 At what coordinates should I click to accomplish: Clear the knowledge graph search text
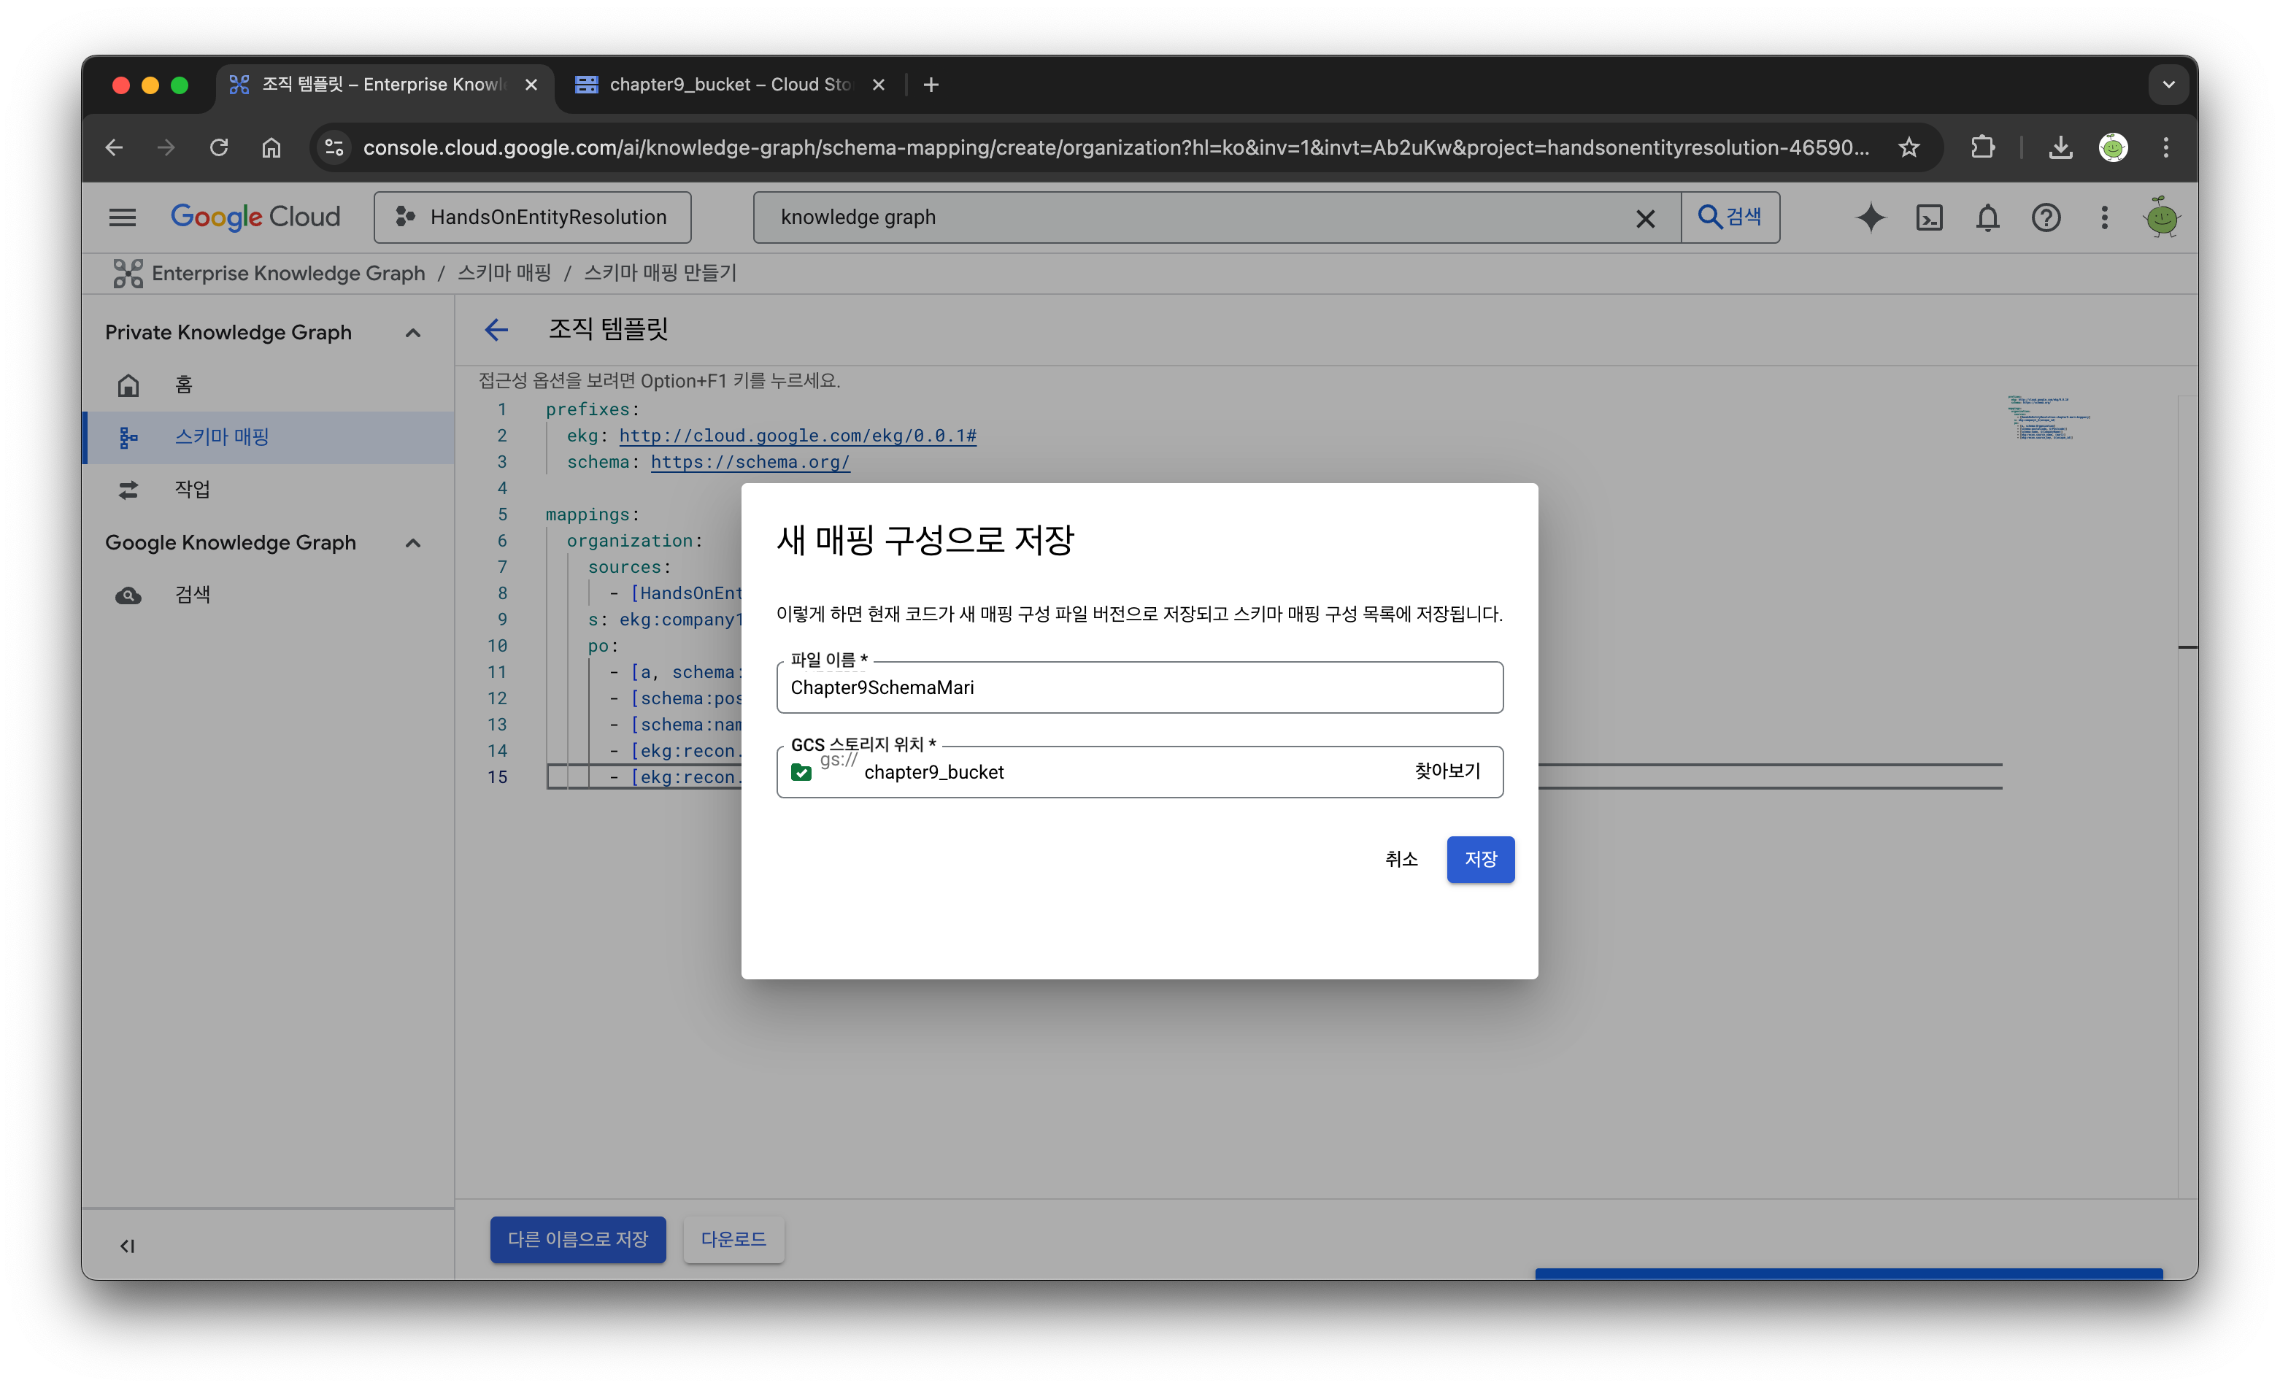(1645, 218)
